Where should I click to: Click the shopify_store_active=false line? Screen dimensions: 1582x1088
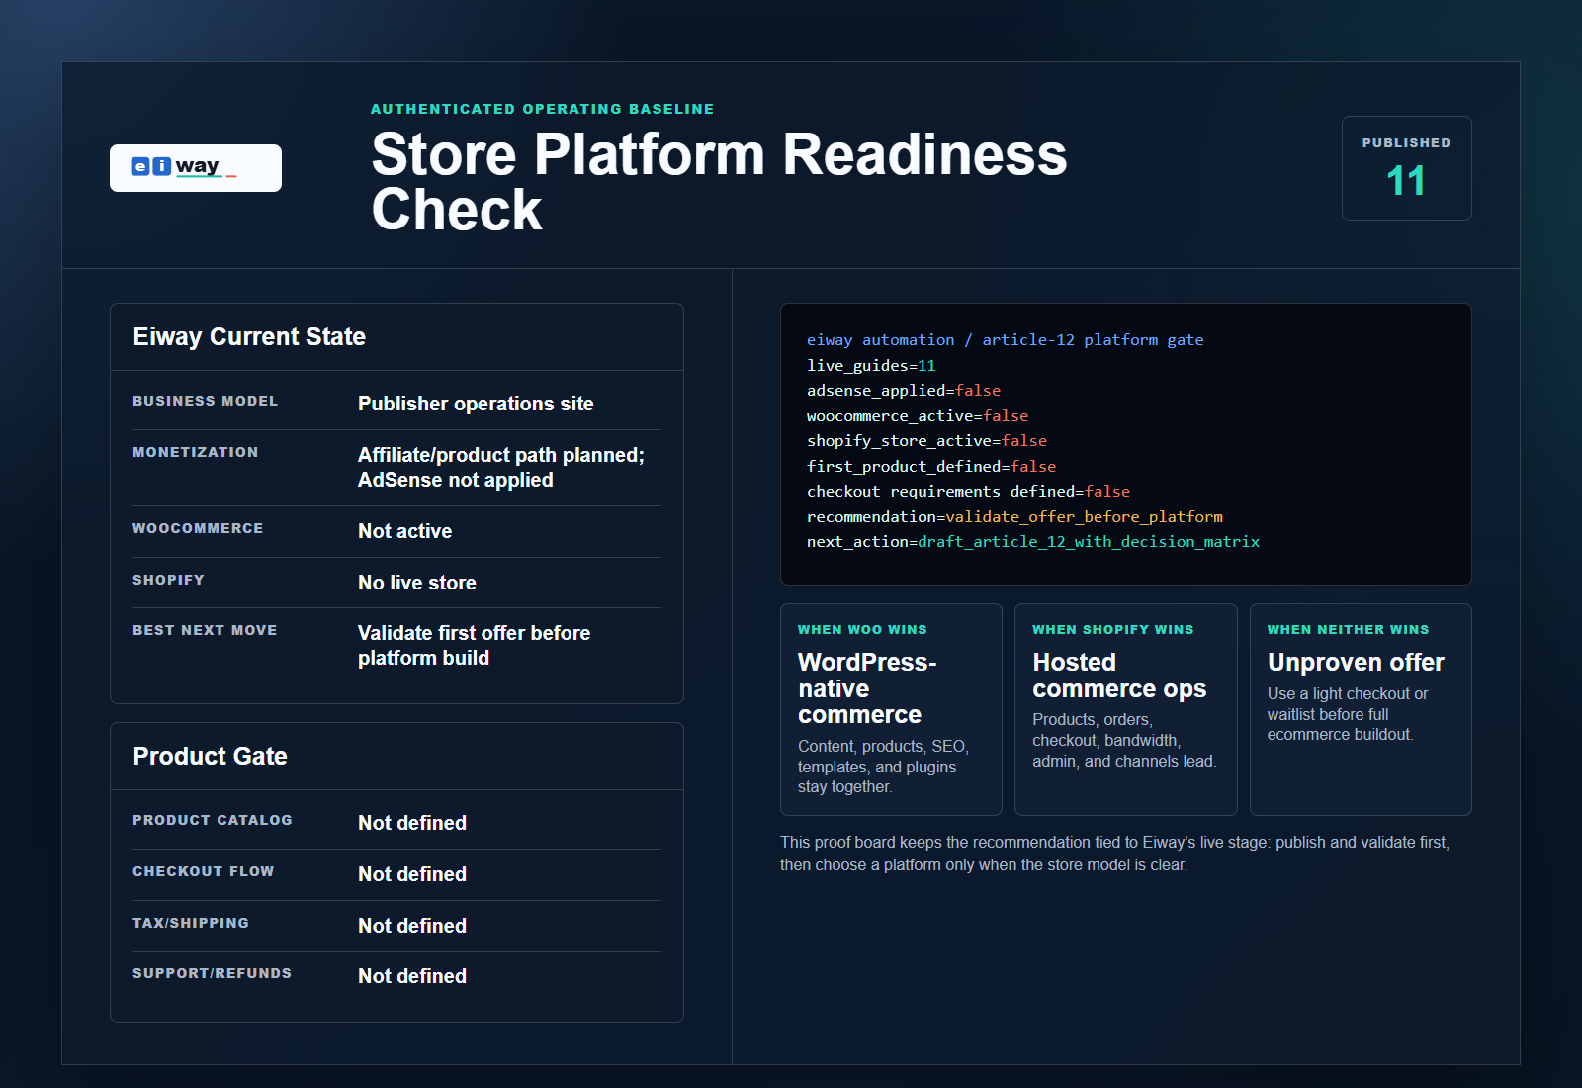pos(926,441)
